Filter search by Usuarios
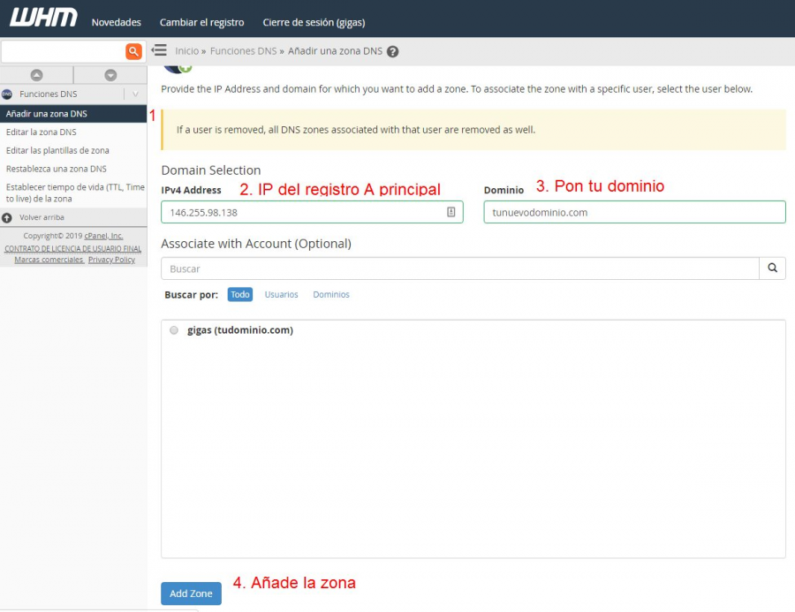Screen dimensions: 795x612 point(281,294)
